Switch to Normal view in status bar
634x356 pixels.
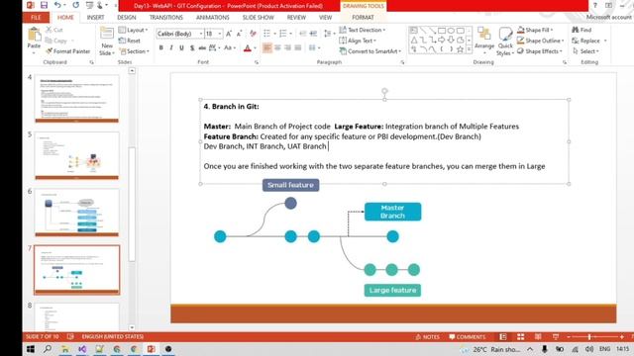pos(503,336)
